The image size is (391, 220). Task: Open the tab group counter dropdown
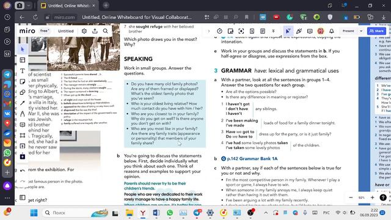29,5
